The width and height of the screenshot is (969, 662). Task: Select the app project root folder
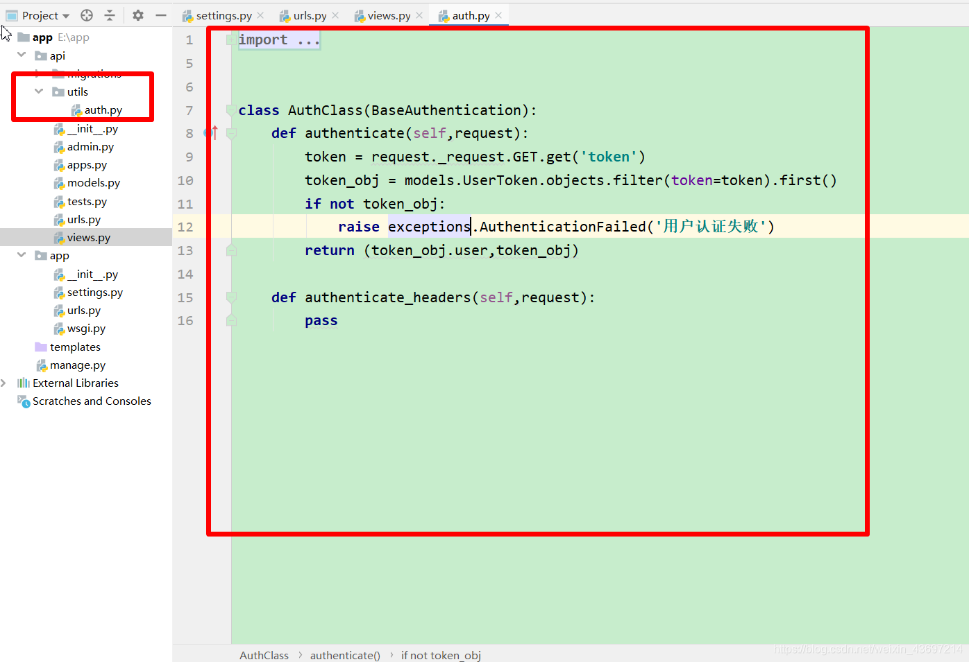tap(42, 37)
